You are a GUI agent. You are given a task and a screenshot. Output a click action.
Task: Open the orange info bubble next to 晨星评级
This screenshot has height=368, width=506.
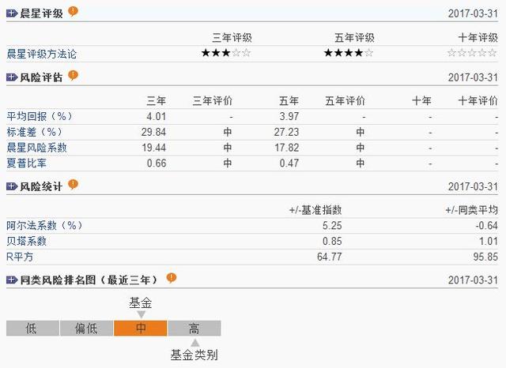pos(74,12)
